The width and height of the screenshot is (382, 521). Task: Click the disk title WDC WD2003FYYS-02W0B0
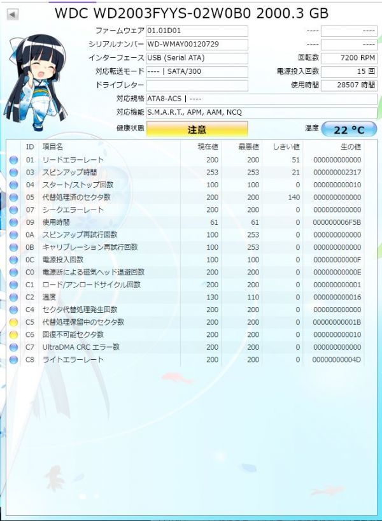[153, 13]
